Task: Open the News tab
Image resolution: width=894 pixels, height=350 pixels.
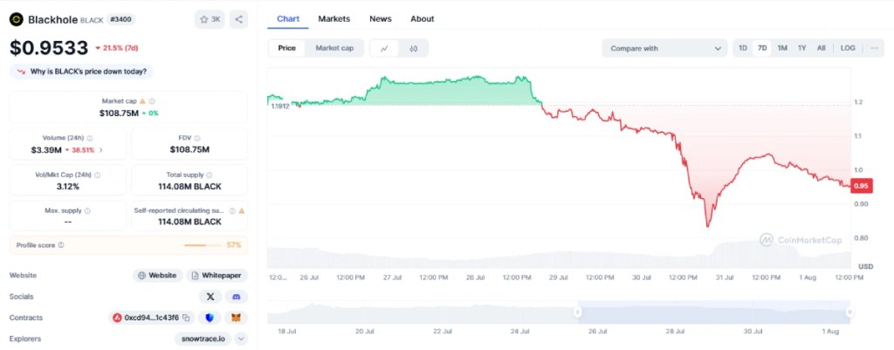Action: coord(380,18)
